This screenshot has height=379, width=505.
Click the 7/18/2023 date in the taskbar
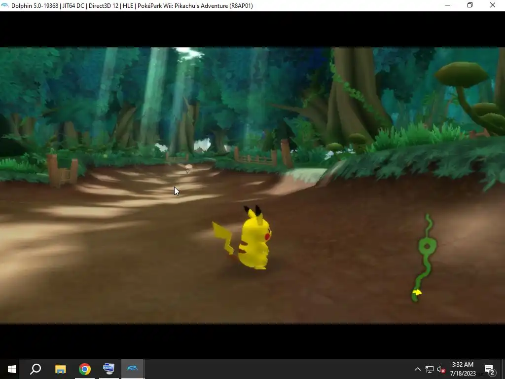463,374
